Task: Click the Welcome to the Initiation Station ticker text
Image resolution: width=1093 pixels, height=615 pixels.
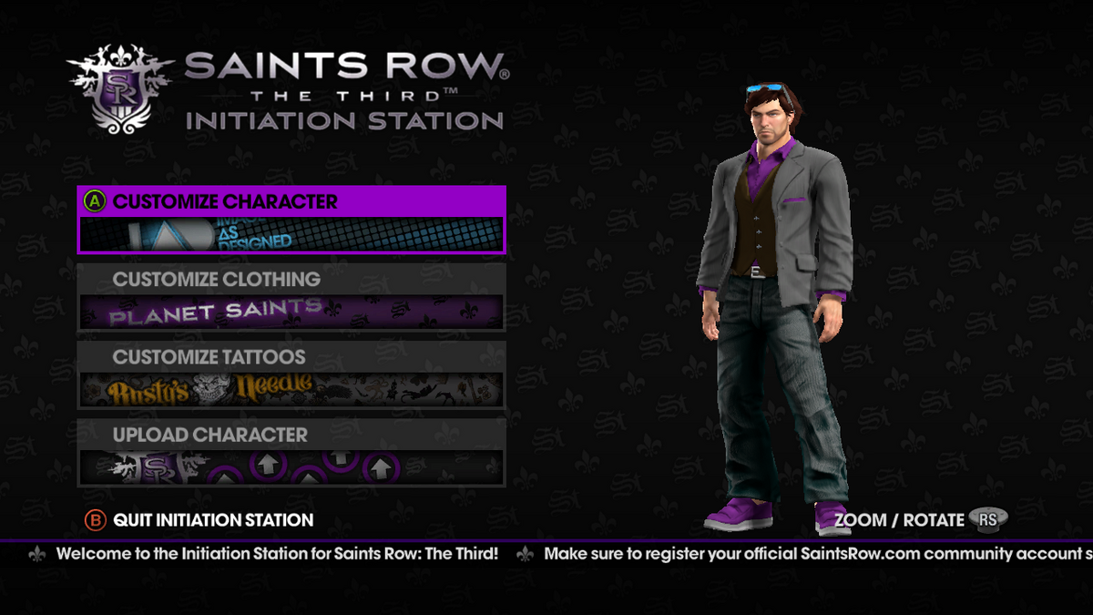Action: tap(277, 554)
